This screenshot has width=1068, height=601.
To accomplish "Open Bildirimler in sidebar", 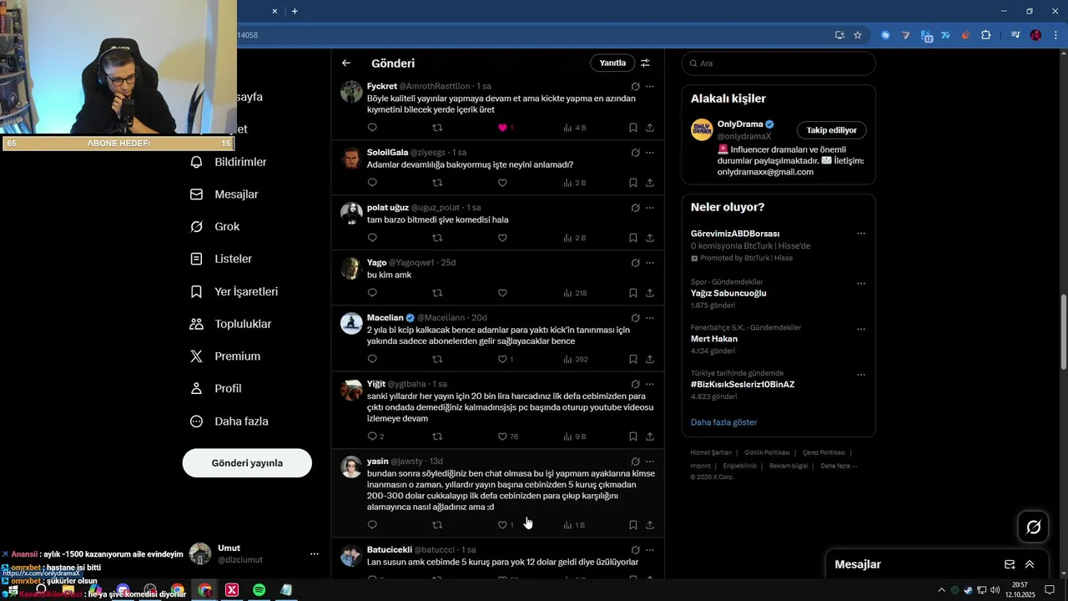I will click(x=229, y=162).
